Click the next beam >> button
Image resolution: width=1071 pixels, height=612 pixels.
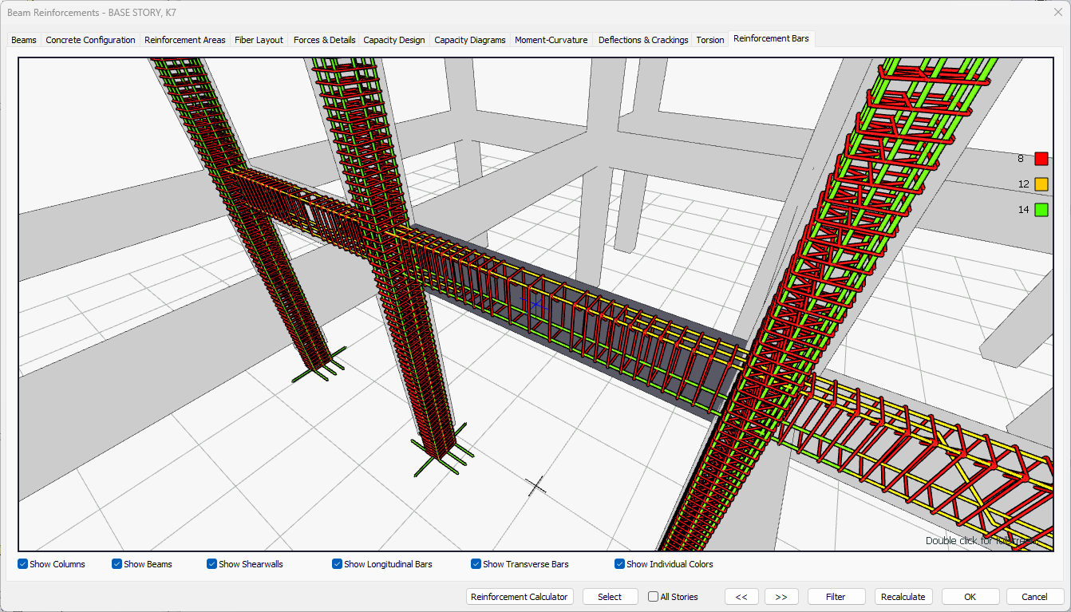pos(781,597)
